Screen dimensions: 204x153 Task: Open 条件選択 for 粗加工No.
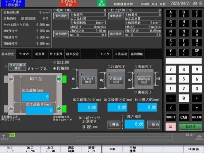(61, 16)
